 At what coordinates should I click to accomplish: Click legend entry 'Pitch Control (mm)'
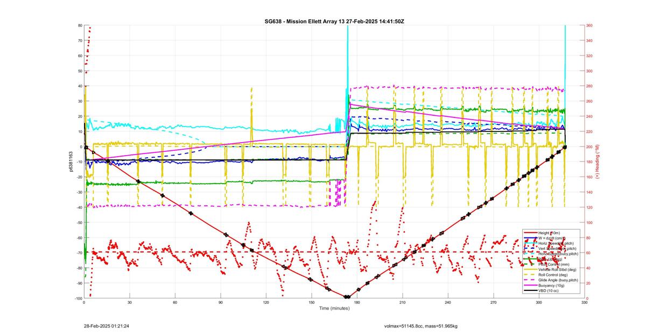[555, 264]
